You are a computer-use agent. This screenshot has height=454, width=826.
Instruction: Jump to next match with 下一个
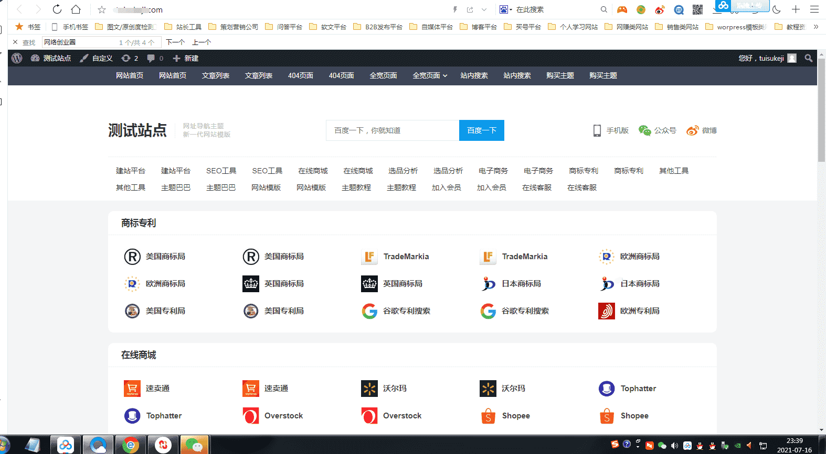[x=175, y=42]
